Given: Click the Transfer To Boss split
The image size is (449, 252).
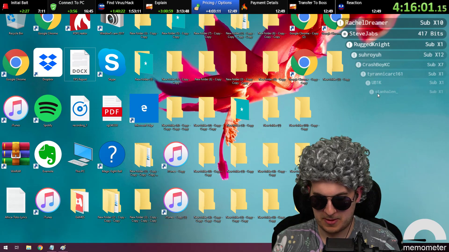Looking at the screenshot, I should coord(311,7).
